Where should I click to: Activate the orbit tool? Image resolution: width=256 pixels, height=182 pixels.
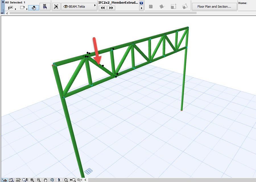pyautogui.click(x=52, y=180)
